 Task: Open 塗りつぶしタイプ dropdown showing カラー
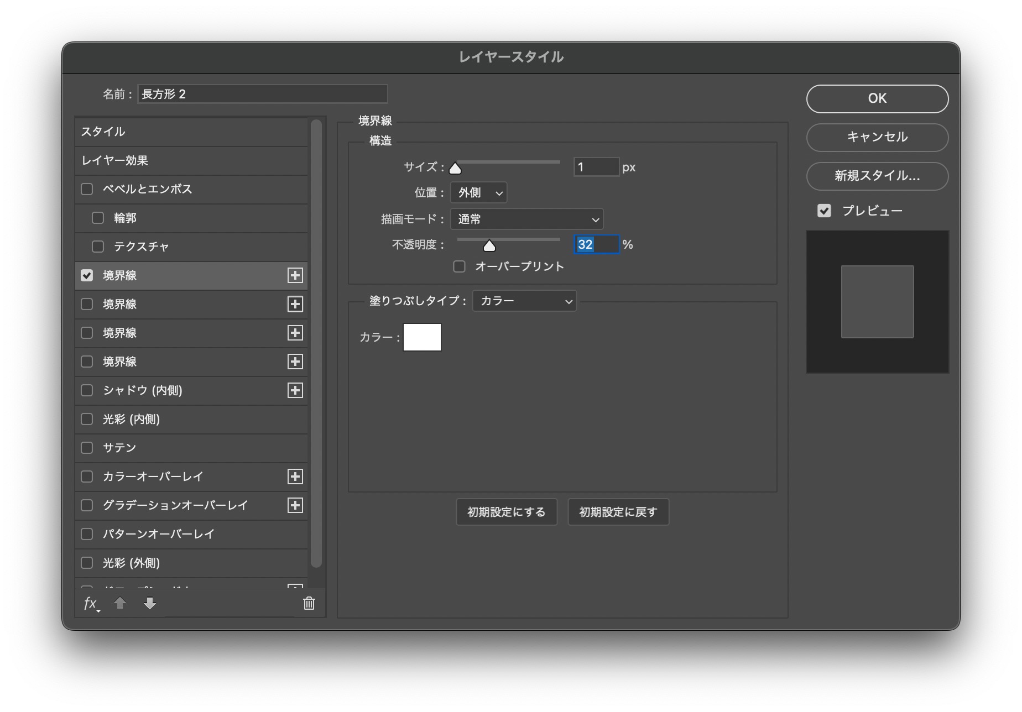[x=524, y=301]
